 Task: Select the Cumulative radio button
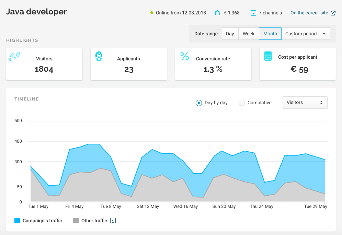(242, 103)
